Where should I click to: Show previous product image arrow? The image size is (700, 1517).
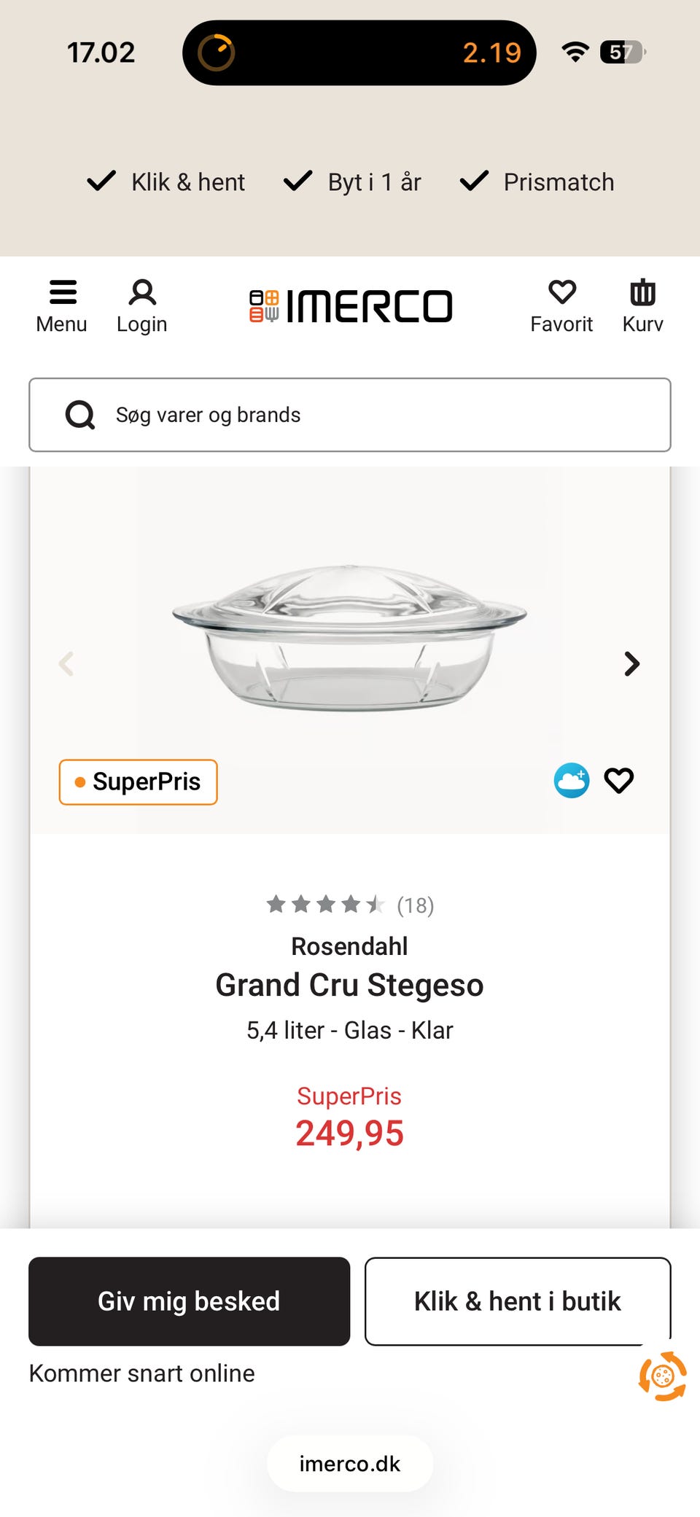pos(66,664)
